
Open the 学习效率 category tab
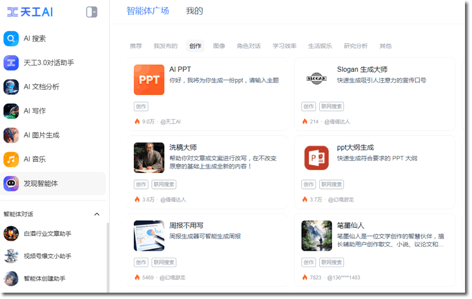(x=284, y=46)
